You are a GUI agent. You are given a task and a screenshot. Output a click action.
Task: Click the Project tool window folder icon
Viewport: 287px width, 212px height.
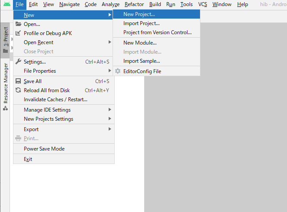(5, 51)
